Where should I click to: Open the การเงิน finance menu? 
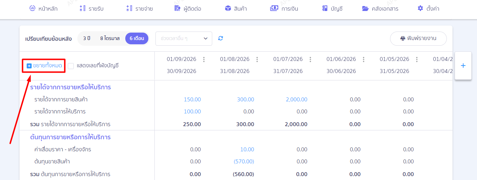pyautogui.click(x=284, y=9)
